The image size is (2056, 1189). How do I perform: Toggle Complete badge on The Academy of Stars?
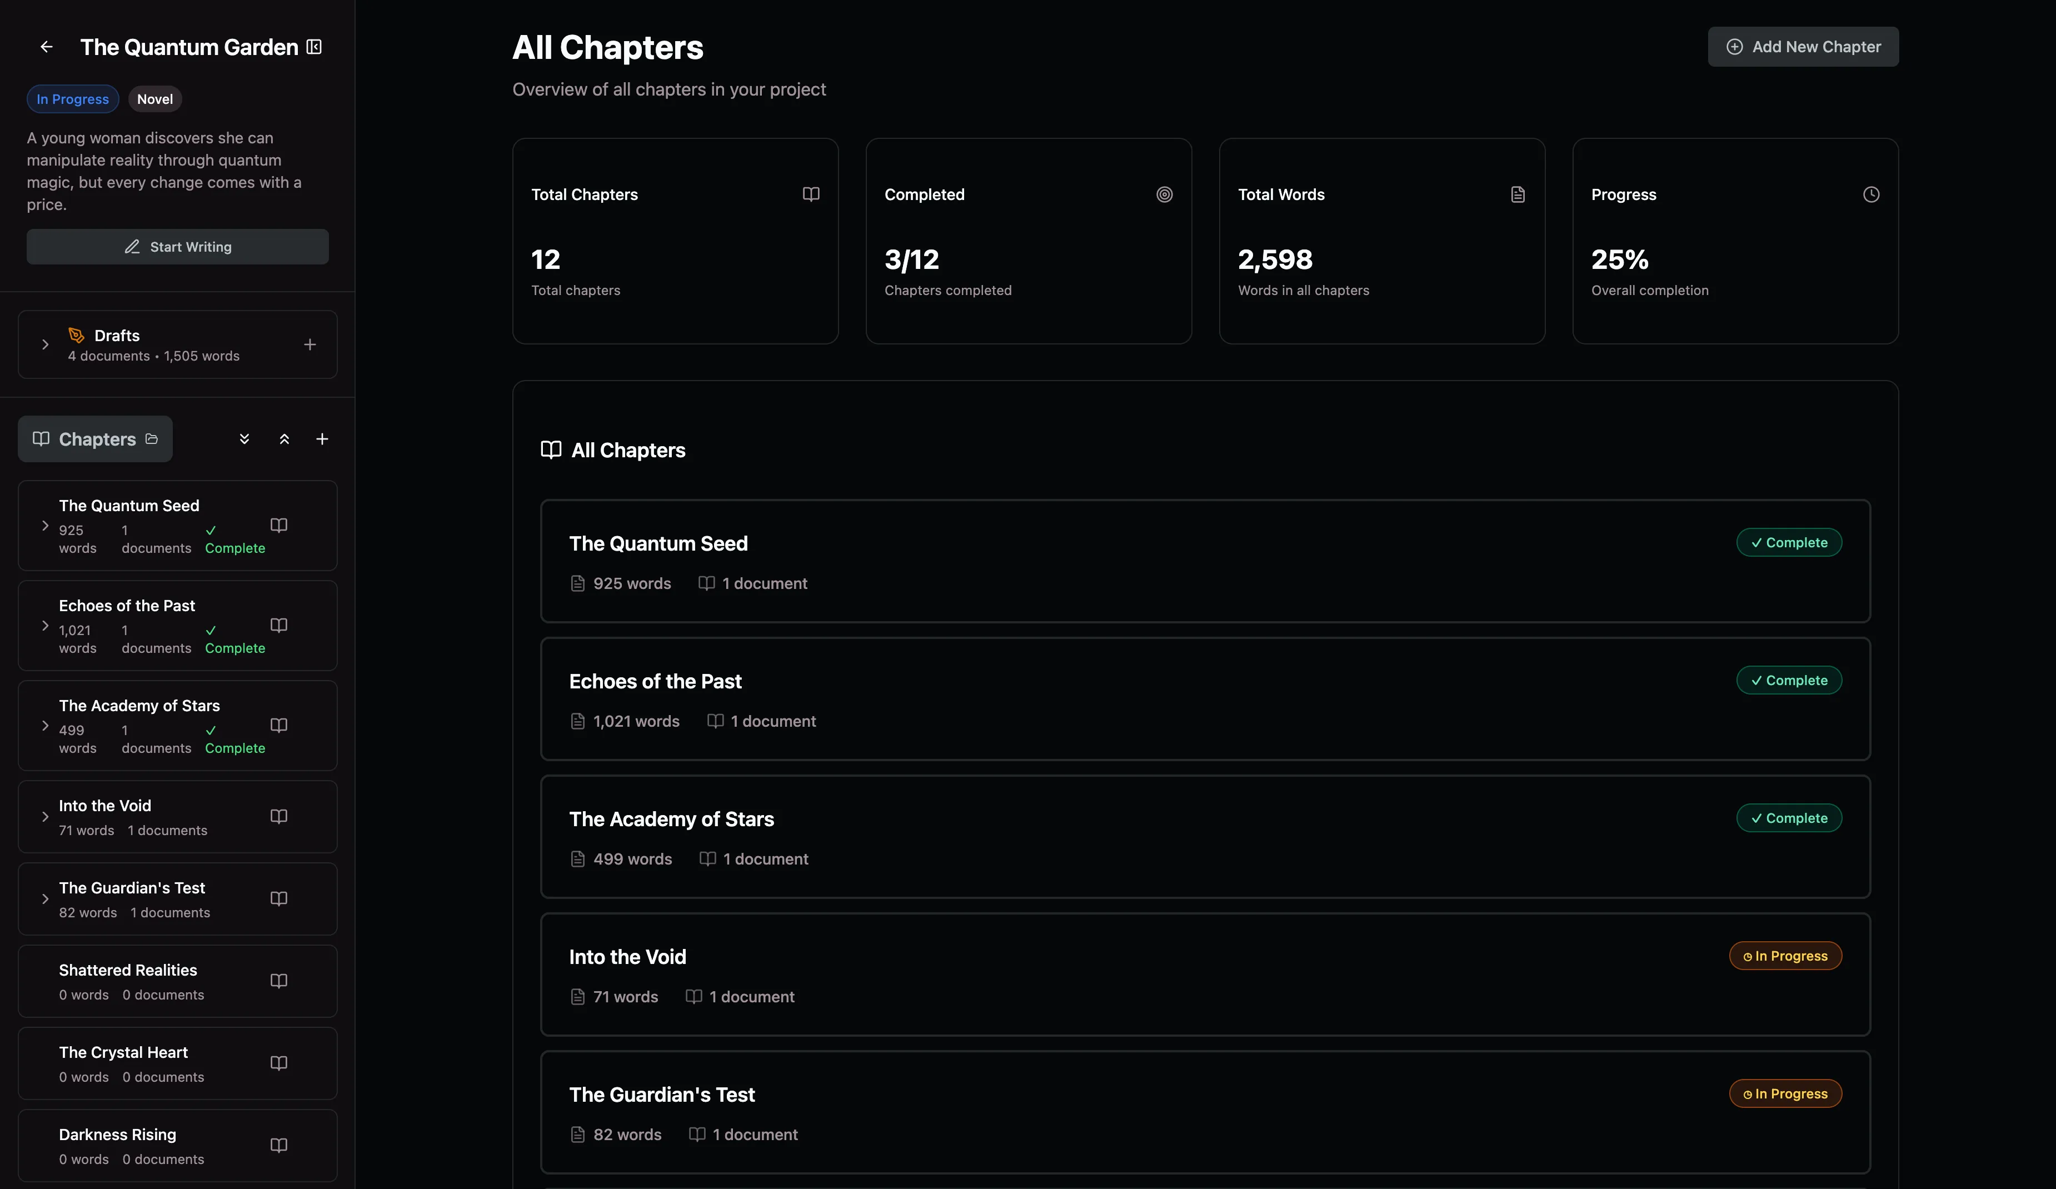pyautogui.click(x=1788, y=818)
